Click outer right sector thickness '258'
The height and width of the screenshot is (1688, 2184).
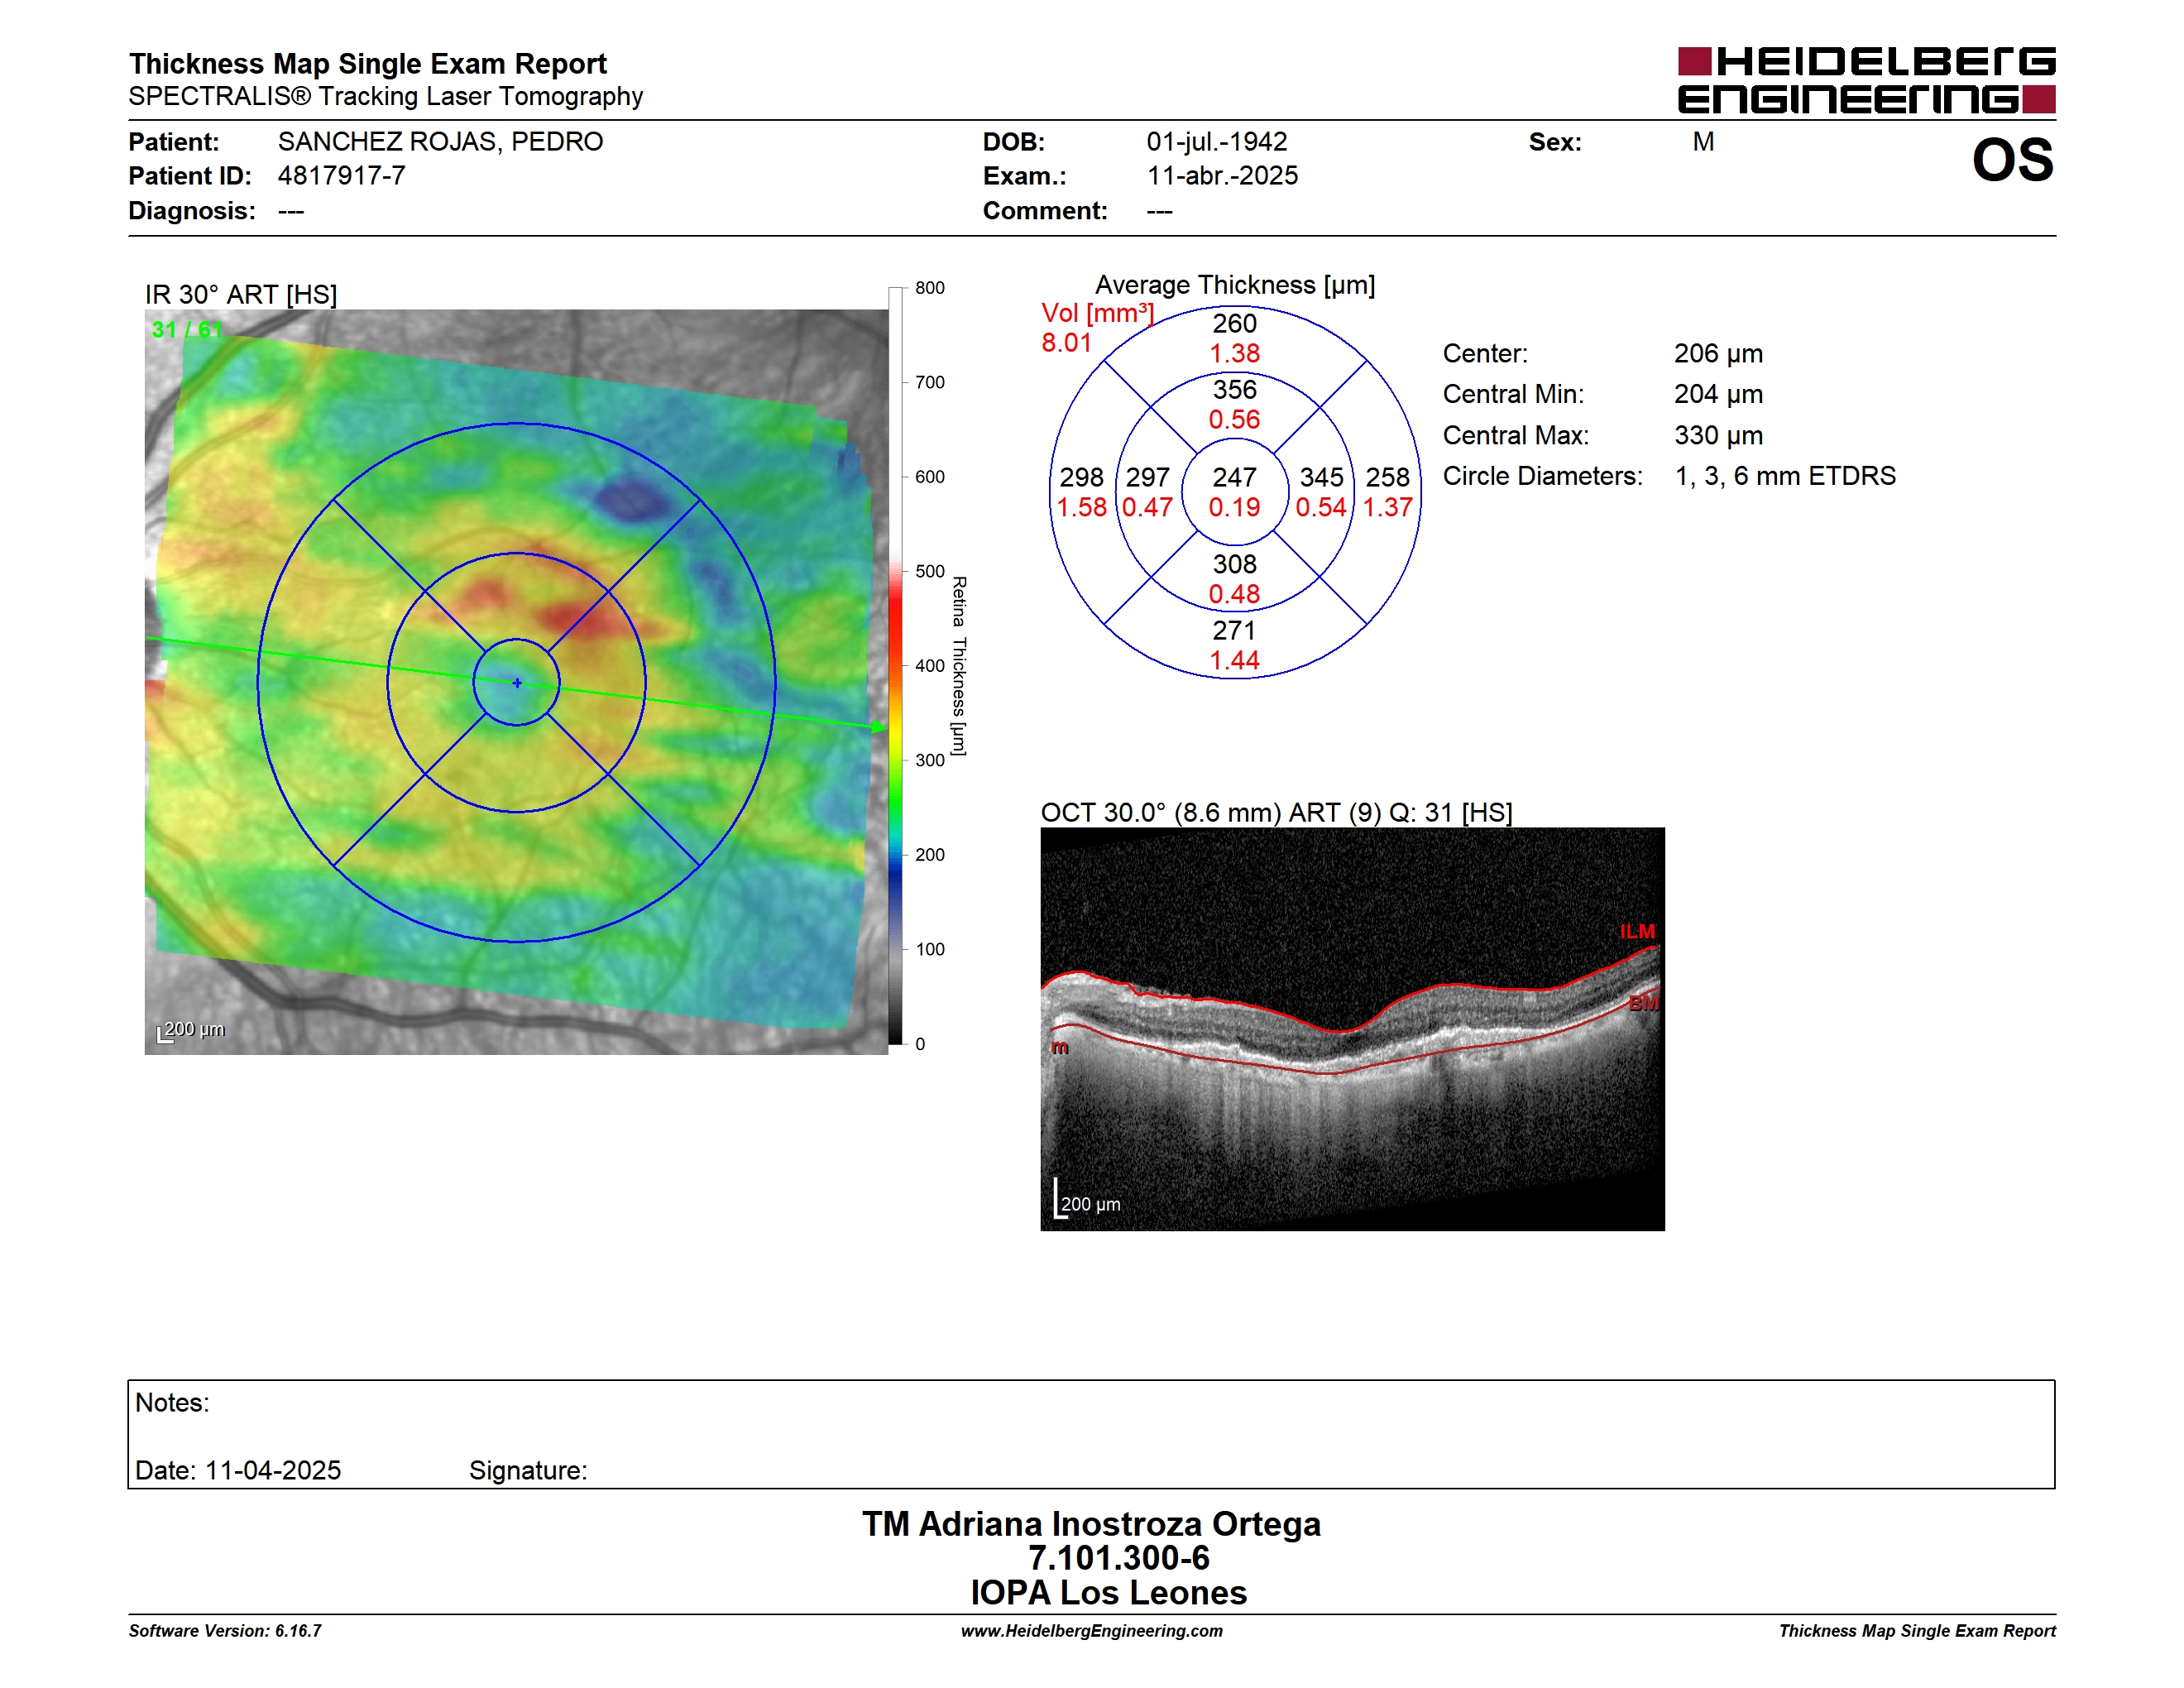[x=1388, y=477]
